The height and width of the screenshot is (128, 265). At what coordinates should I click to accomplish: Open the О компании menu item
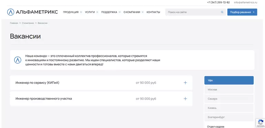tap(132, 12)
